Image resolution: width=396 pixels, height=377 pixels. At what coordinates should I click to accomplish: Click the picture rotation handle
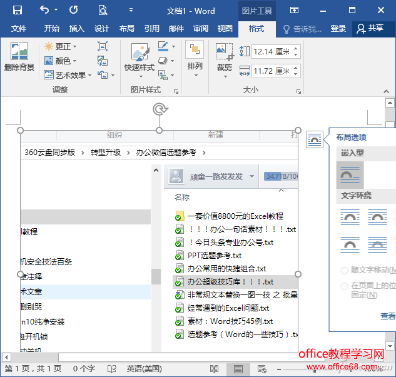(160, 110)
